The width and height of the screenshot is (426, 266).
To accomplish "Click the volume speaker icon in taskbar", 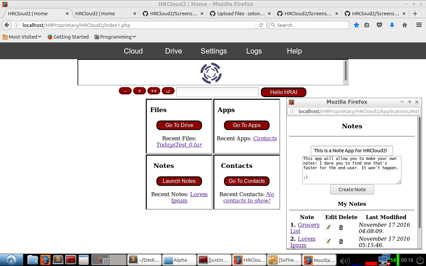I will point(345,260).
